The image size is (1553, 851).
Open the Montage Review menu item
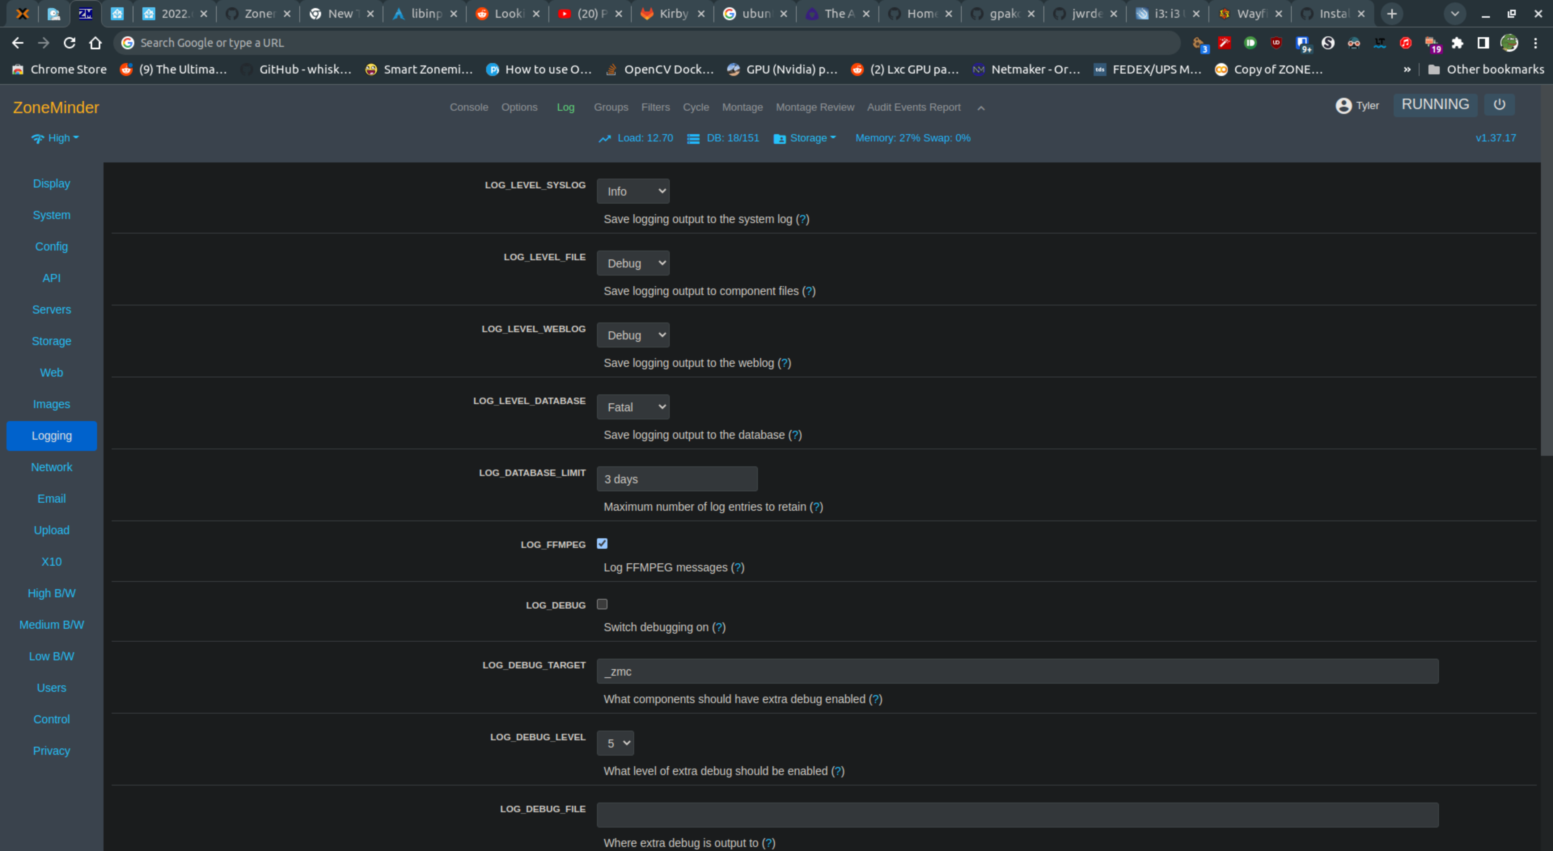(815, 107)
